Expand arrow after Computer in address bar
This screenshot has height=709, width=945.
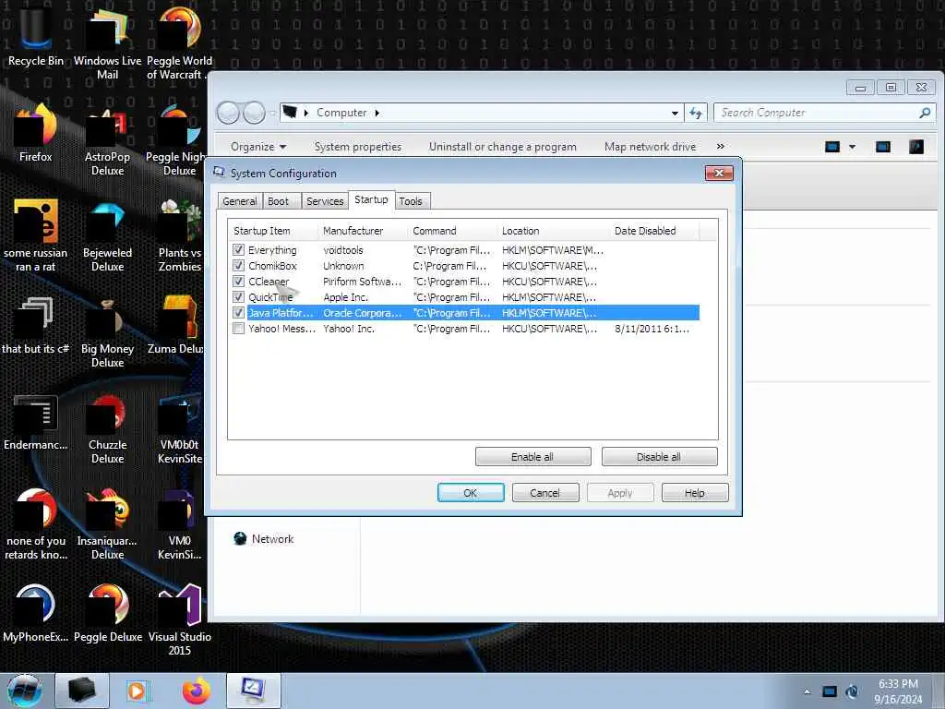pos(377,113)
